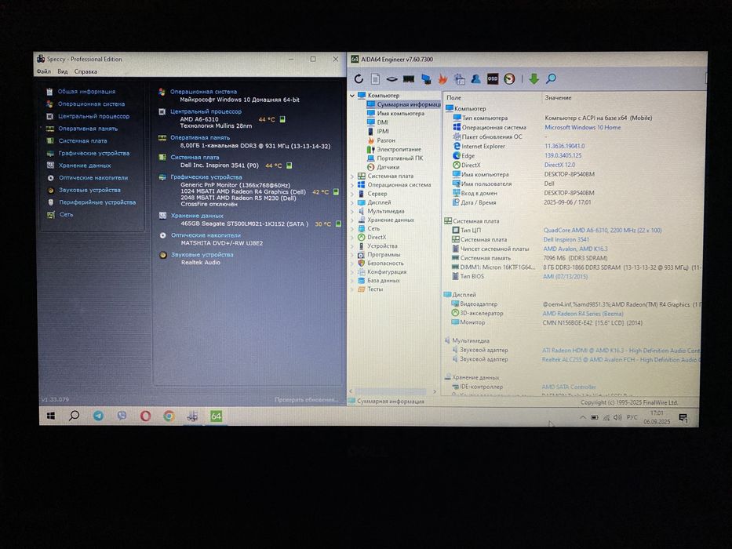Viewport: 732px width, 549px height.
Task: Click QuadCore AMD A6-6310 link
Action: (603, 230)
